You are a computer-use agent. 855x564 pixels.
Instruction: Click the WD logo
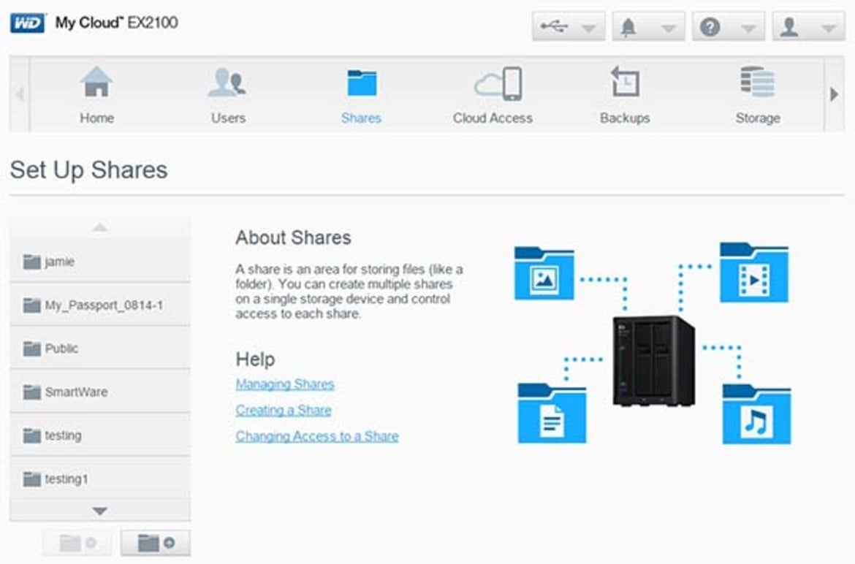27,23
